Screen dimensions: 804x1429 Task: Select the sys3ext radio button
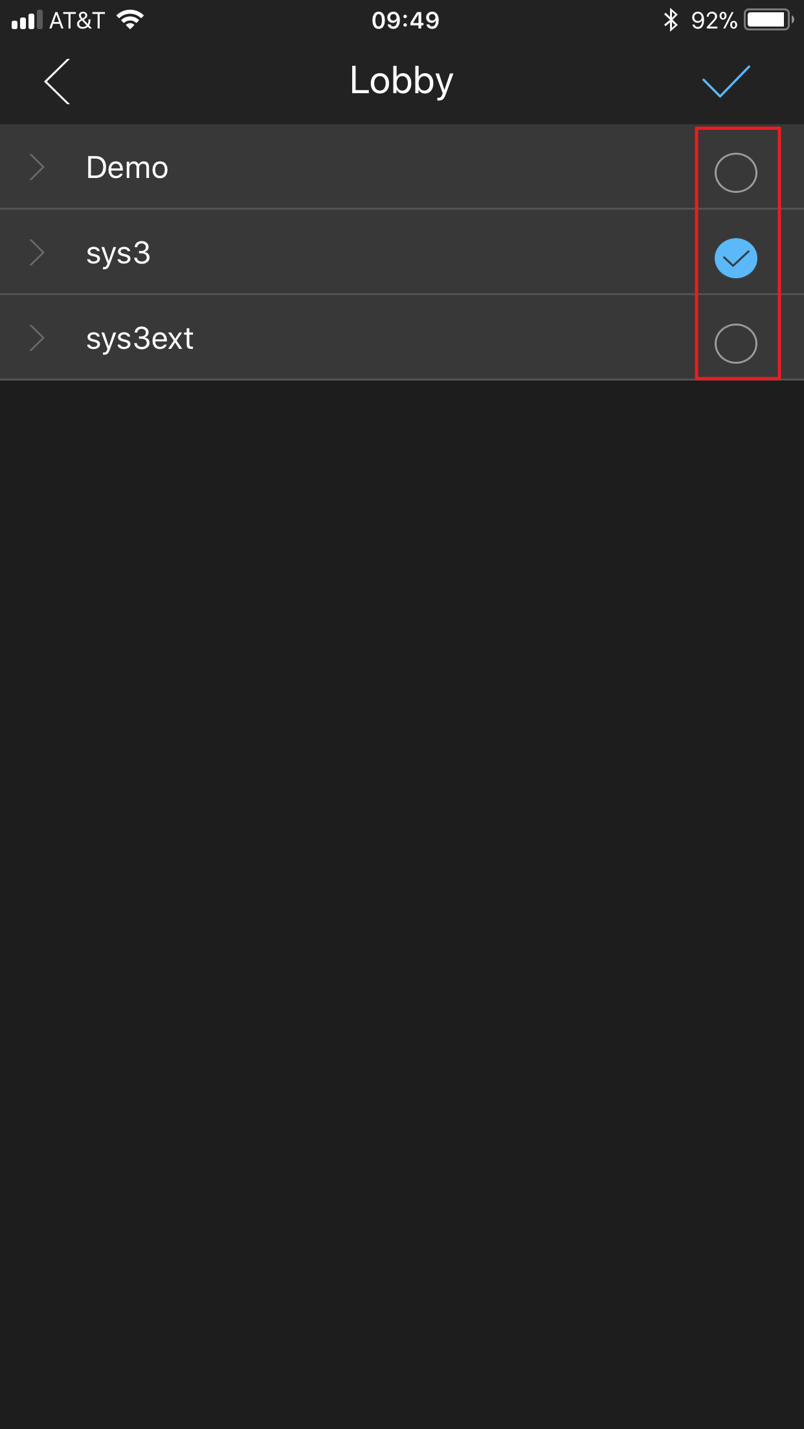coord(735,343)
